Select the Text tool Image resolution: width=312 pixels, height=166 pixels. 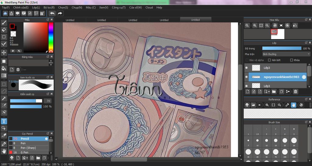click(4, 121)
